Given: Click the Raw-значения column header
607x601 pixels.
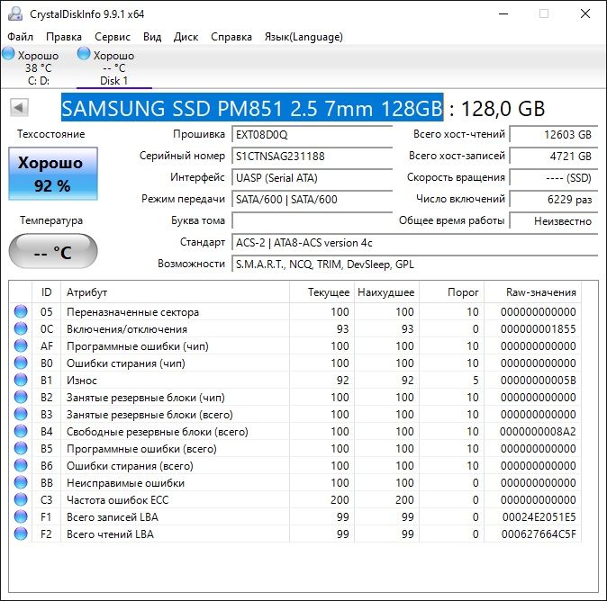Looking at the screenshot, I should point(532,292).
